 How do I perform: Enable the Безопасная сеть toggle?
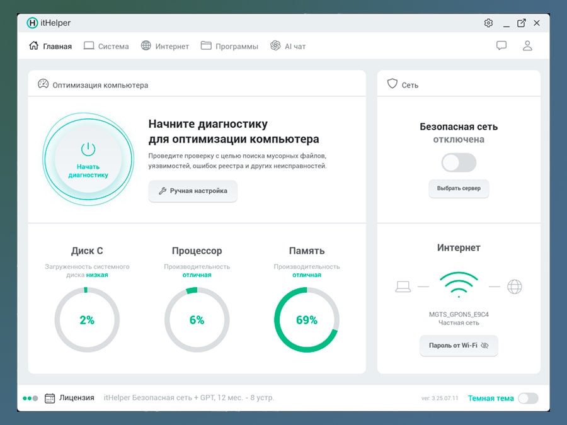(459, 163)
